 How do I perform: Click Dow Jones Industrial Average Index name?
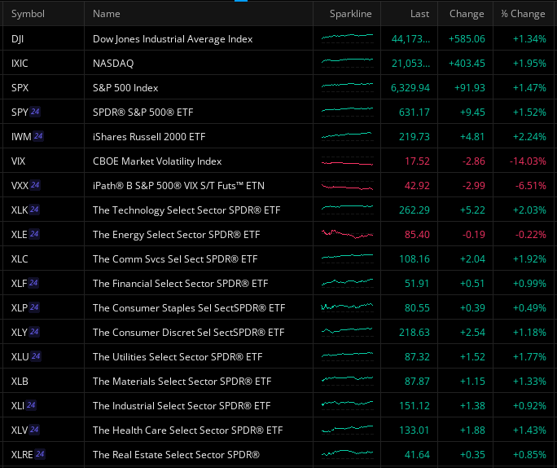tap(173, 39)
